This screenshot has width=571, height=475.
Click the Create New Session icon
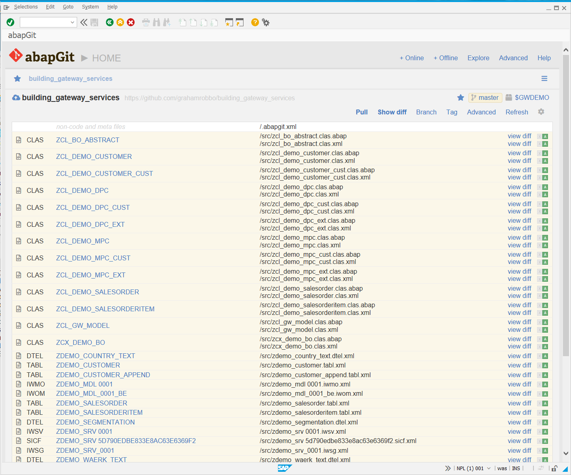coord(229,22)
